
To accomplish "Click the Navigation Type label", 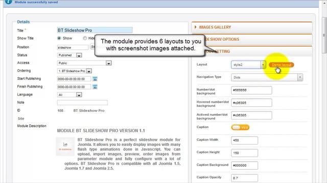I will tap(209, 77).
